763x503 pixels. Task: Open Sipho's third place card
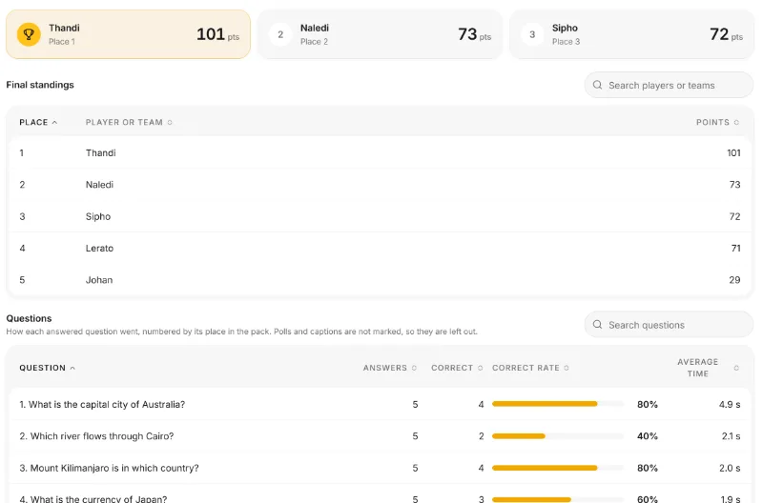point(631,34)
